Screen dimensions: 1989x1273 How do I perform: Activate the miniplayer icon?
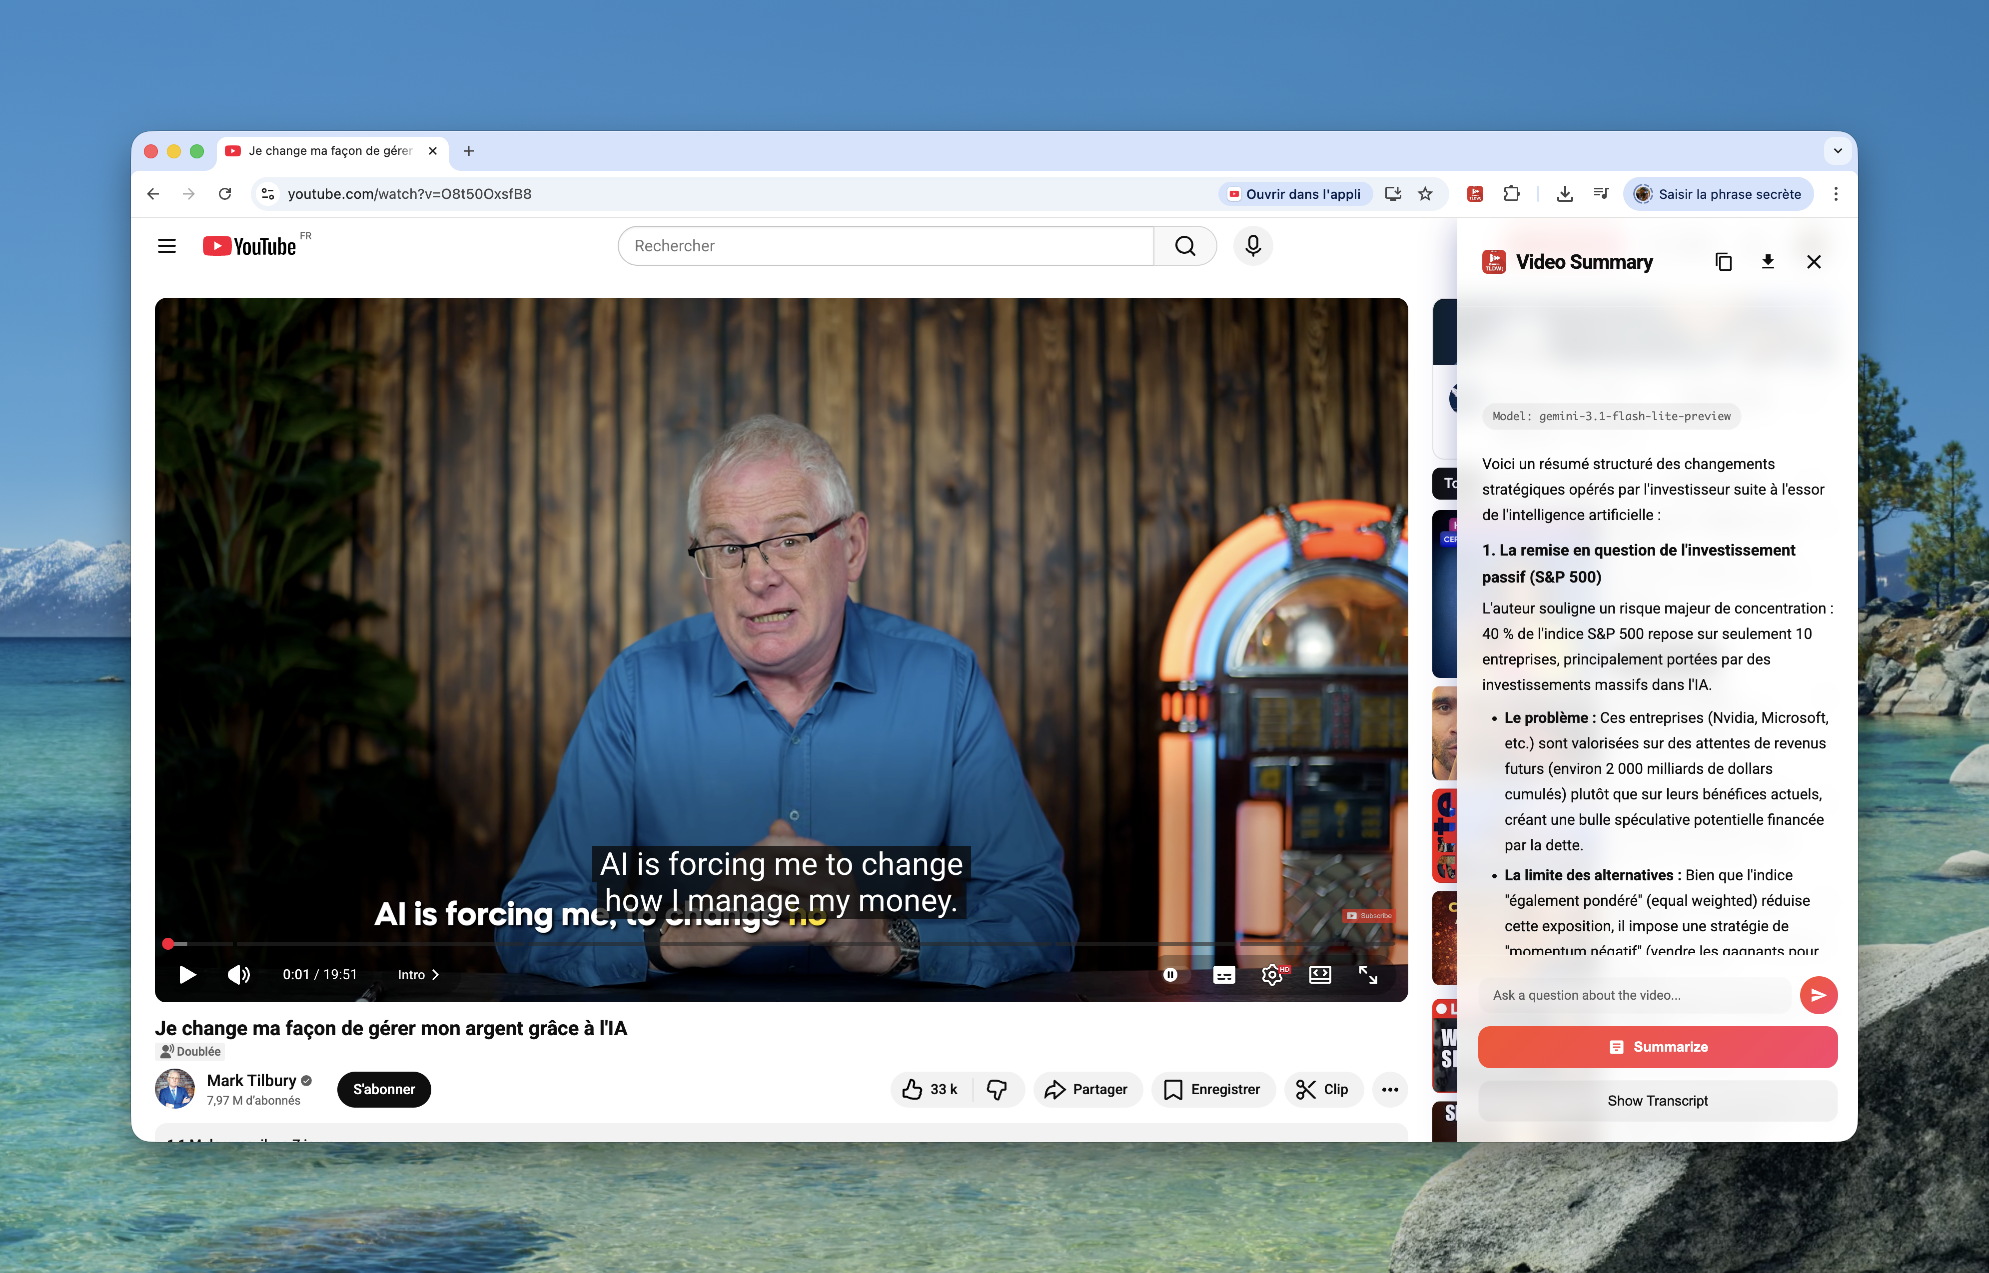tap(1320, 975)
